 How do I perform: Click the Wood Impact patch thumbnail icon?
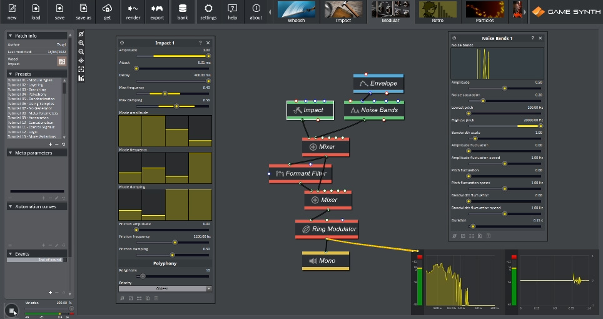pos(61,61)
